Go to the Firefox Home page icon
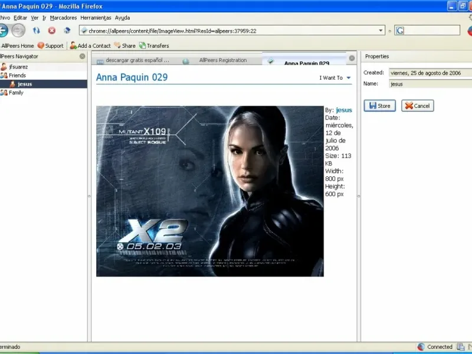 click(67, 31)
